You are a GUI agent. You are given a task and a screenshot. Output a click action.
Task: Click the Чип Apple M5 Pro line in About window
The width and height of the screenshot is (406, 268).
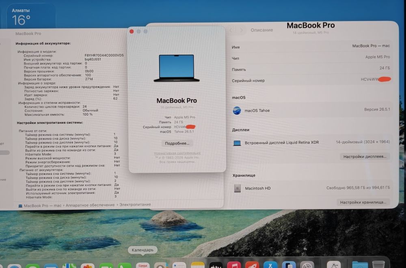[x=180, y=117]
